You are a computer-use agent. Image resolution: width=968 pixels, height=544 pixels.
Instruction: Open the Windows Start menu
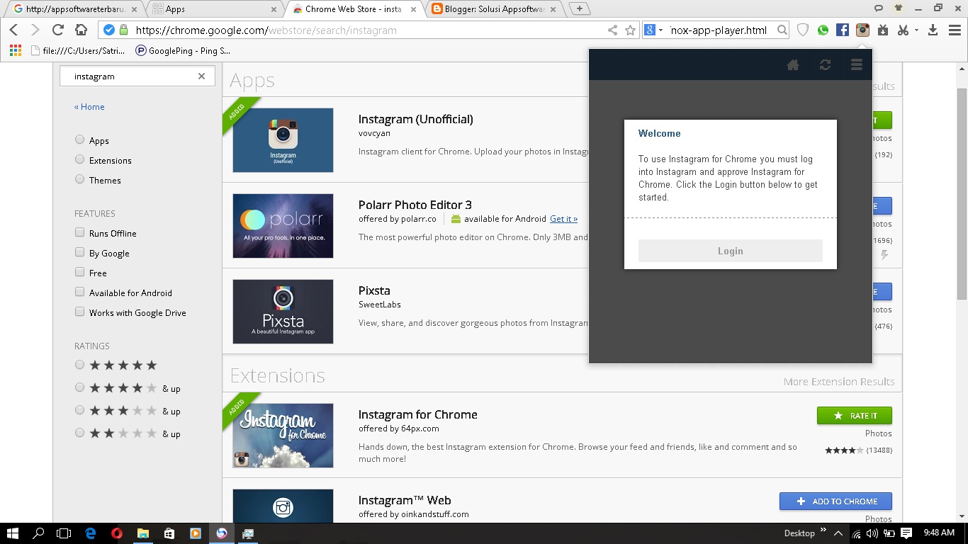click(x=12, y=533)
